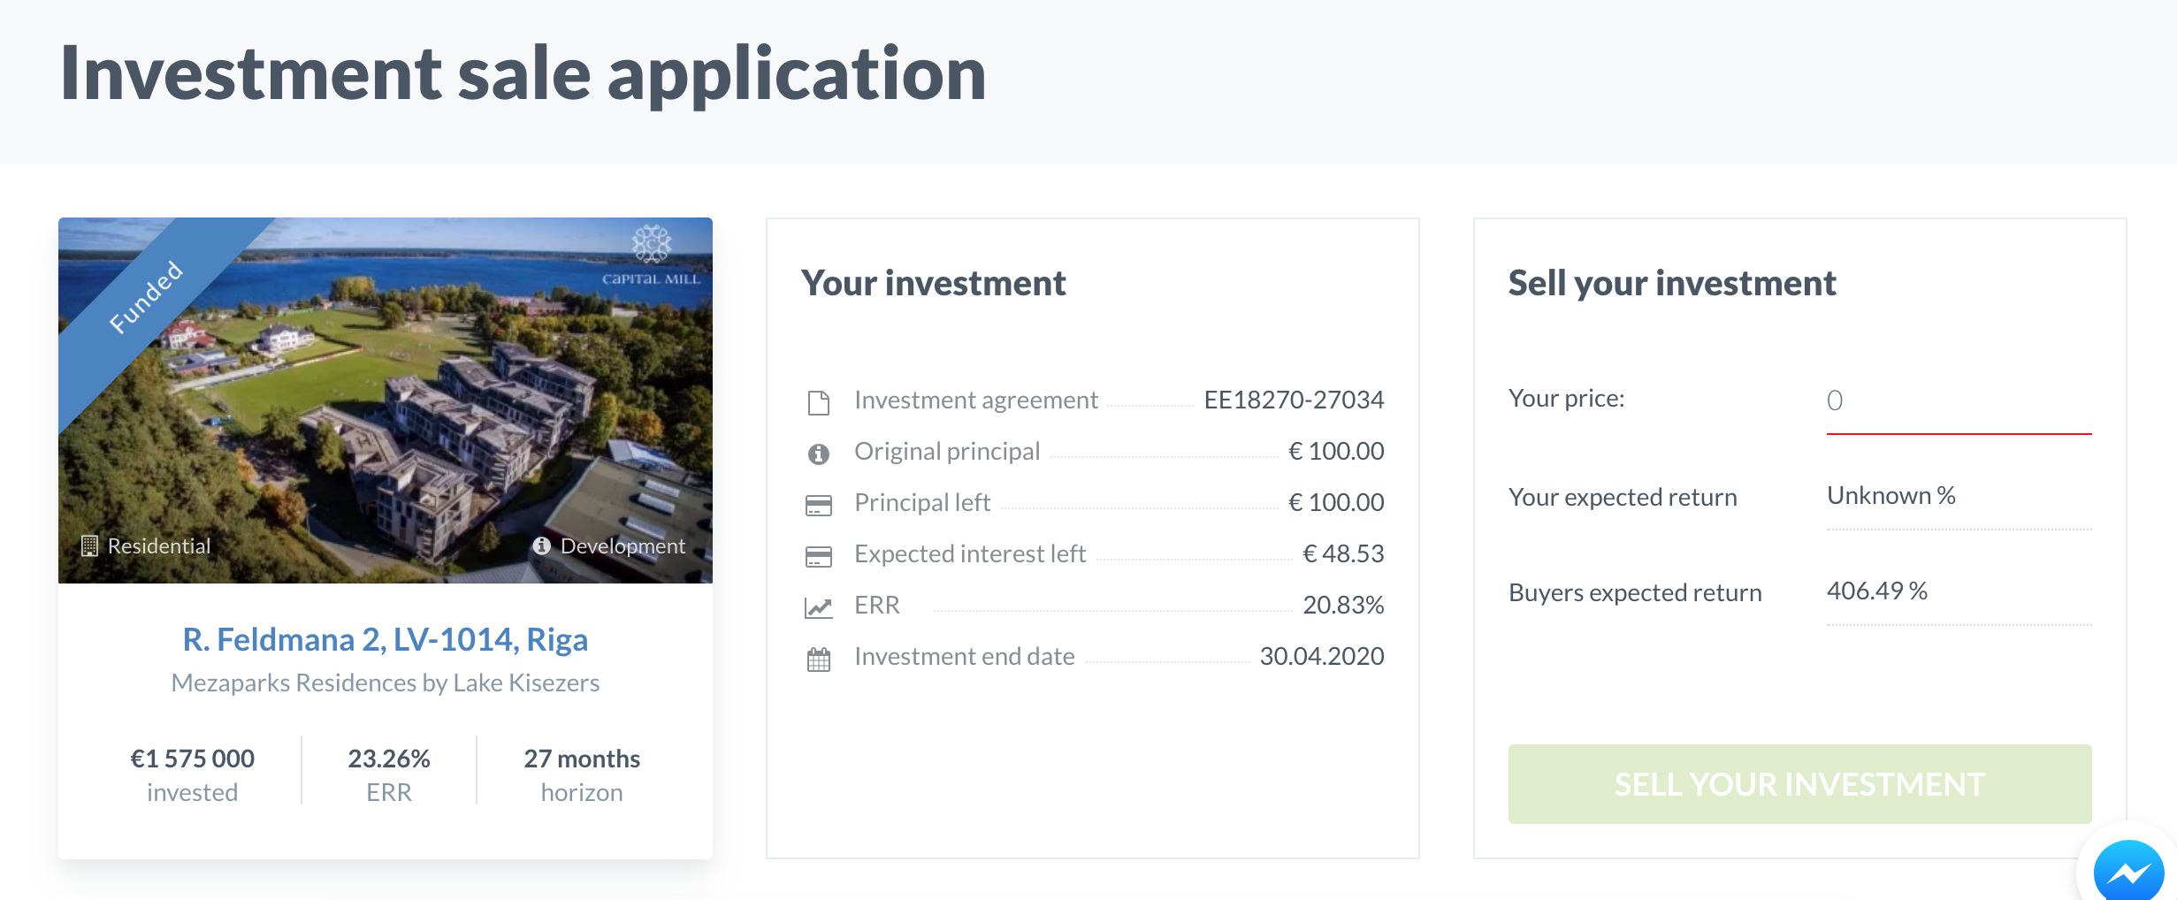Open the Messenger chat bubble

(x=2129, y=873)
